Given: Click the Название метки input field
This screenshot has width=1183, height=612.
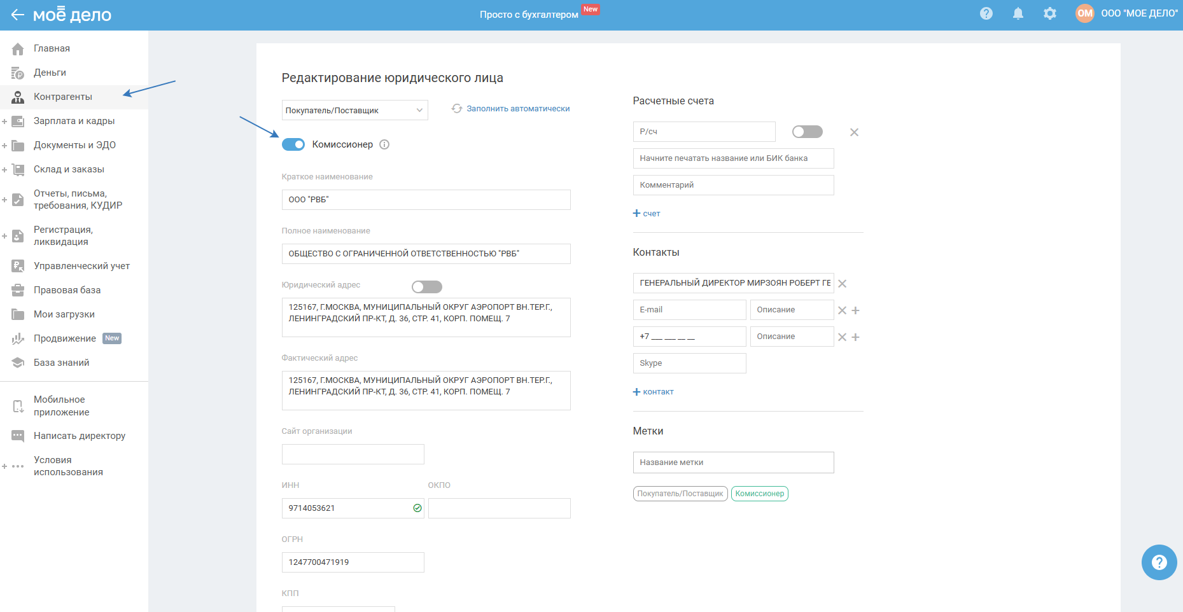Looking at the screenshot, I should click(x=733, y=462).
